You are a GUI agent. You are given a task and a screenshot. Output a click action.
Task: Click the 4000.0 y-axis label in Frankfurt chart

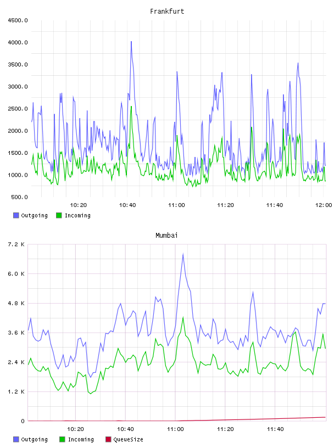[18, 43]
